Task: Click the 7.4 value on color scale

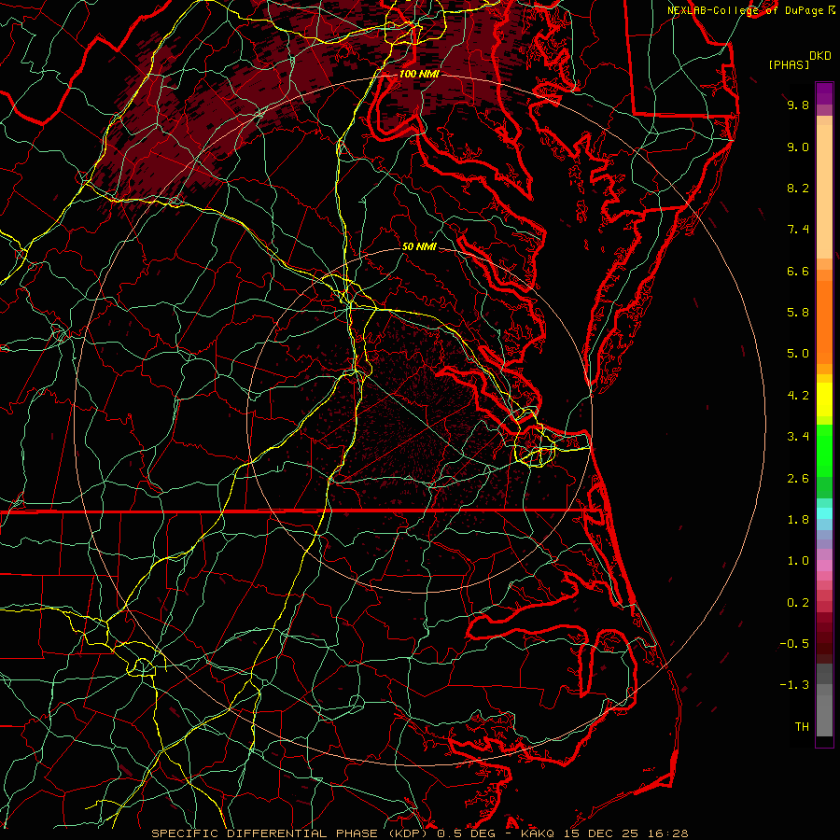Action: point(798,230)
